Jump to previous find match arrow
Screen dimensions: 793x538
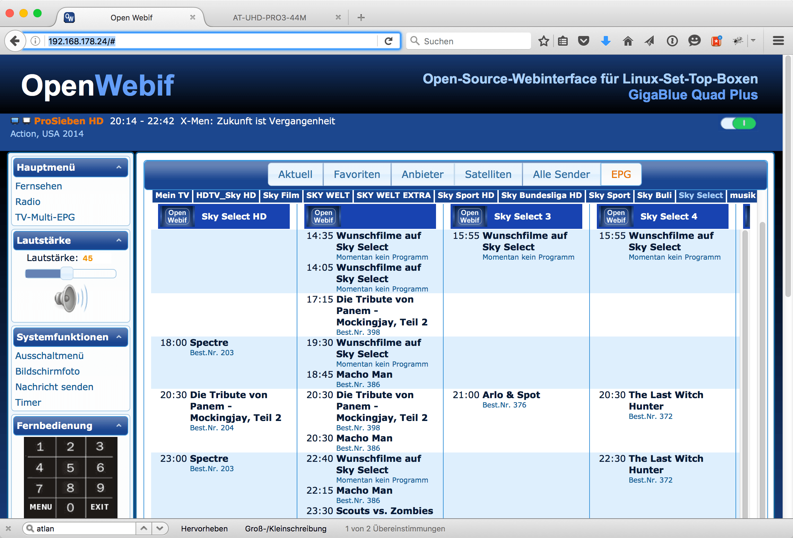tap(144, 529)
